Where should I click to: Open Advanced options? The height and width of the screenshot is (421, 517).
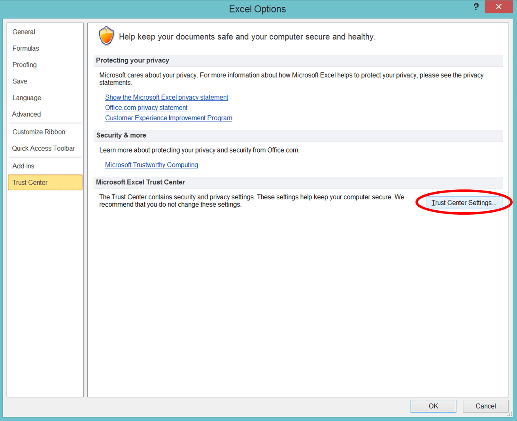pos(45,114)
